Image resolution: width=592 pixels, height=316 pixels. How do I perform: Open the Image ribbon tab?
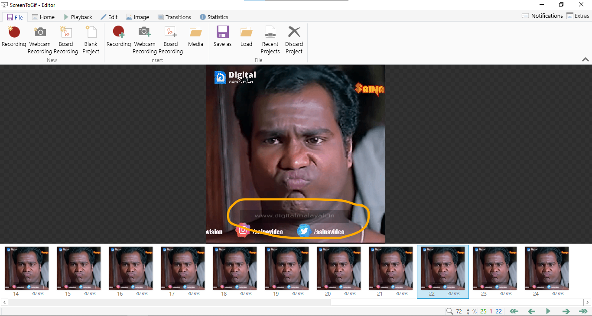pos(137,17)
